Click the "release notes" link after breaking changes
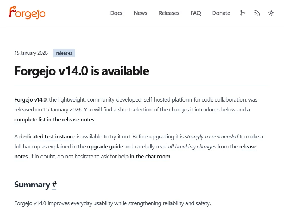 coord(247,147)
